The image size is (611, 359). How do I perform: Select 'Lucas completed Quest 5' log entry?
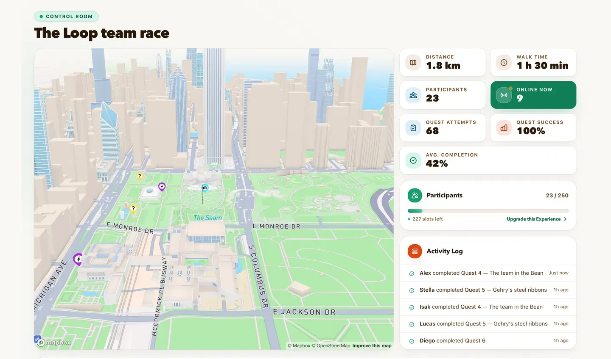[x=488, y=324]
